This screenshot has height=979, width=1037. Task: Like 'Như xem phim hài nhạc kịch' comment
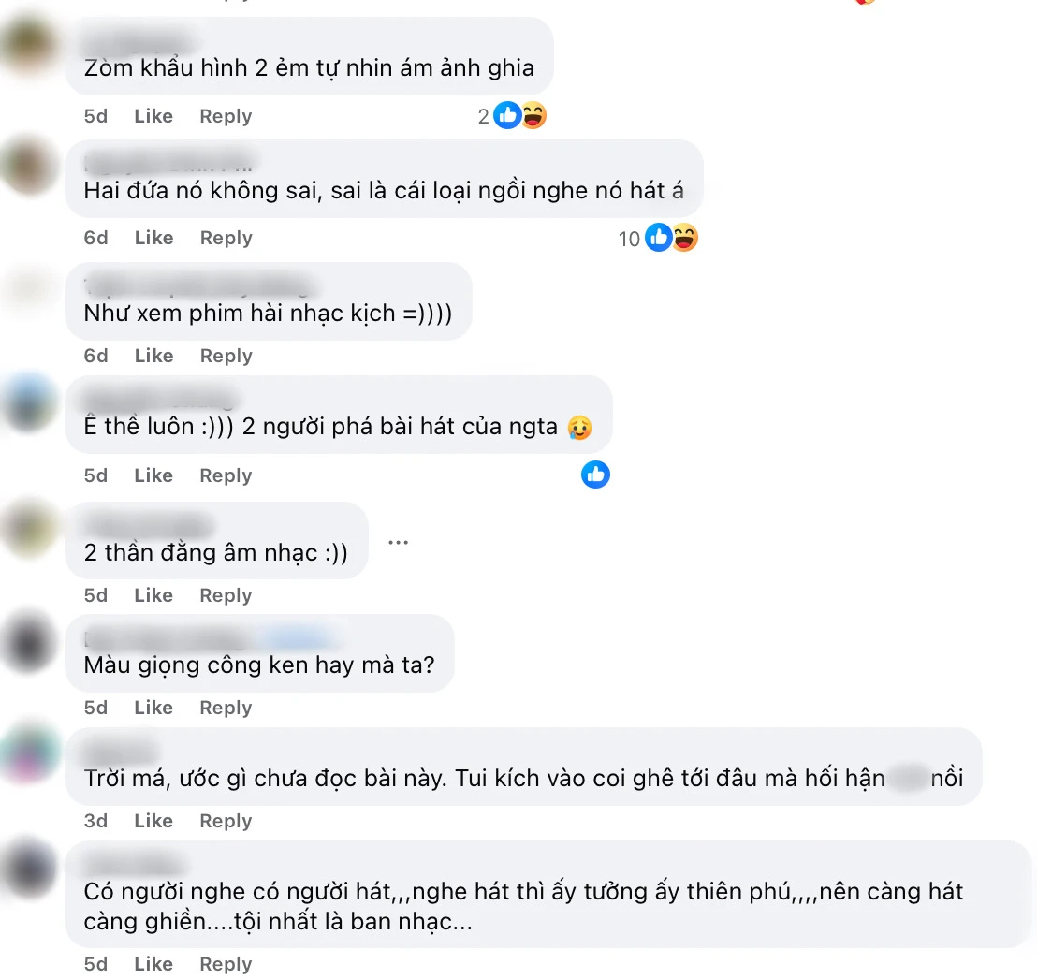pyautogui.click(x=154, y=356)
